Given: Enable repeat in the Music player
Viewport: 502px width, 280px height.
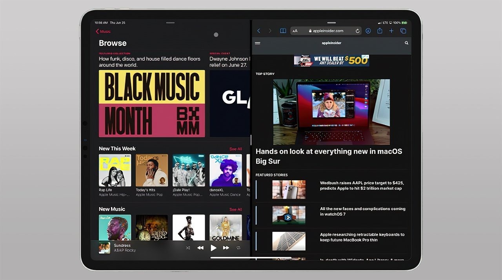Looking at the screenshot, I should pyautogui.click(x=238, y=248).
